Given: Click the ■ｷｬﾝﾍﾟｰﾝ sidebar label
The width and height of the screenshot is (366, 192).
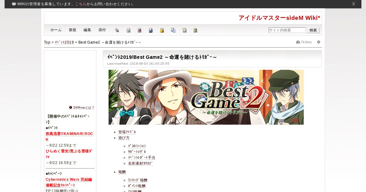Looking at the screenshot, I should (x=54, y=173).
